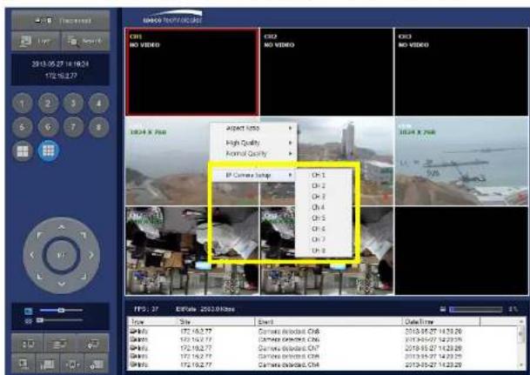Open the IP Camera Setup submenu entry
Screen dimensions: 530x375
point(253,175)
